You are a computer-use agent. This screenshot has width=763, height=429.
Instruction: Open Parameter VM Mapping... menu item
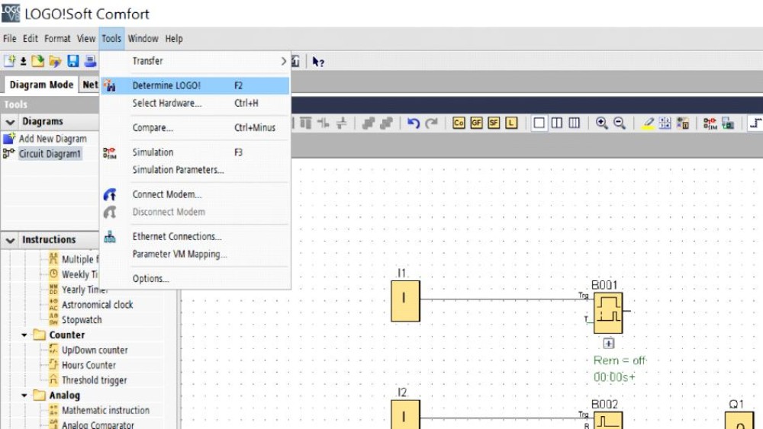(x=195, y=254)
